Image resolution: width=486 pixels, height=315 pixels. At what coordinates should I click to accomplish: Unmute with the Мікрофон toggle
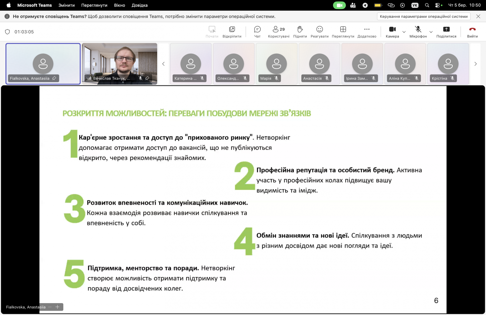click(418, 32)
